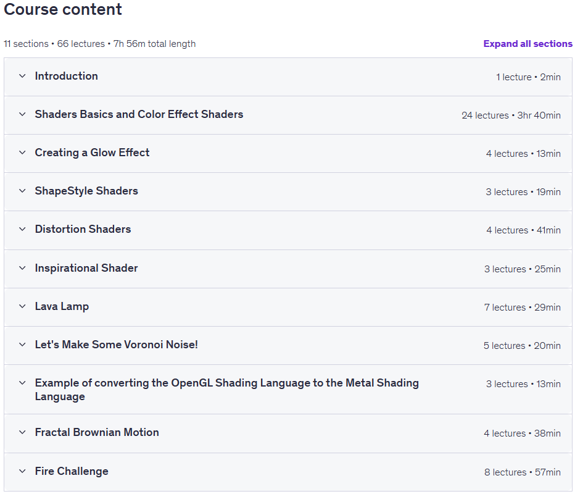Screen dimensions: 575x494
Task: Click the Fire Challenge section heading
Action: pos(72,471)
